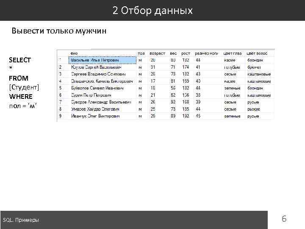Click 'Ольшанских Камиль Викторович' cell

102,81
